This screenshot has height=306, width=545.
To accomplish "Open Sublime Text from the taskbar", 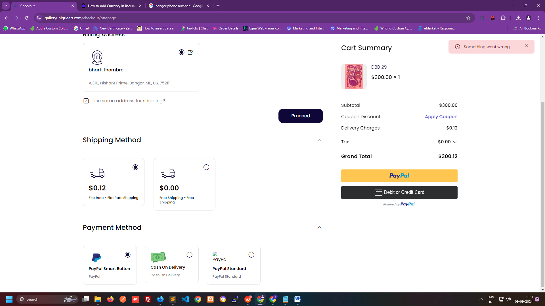I will (173, 299).
